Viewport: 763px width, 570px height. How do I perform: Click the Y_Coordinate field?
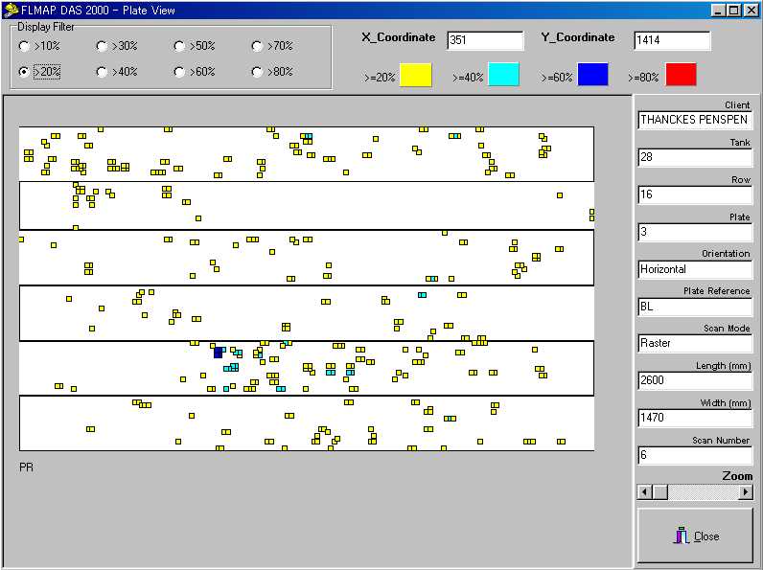click(672, 40)
